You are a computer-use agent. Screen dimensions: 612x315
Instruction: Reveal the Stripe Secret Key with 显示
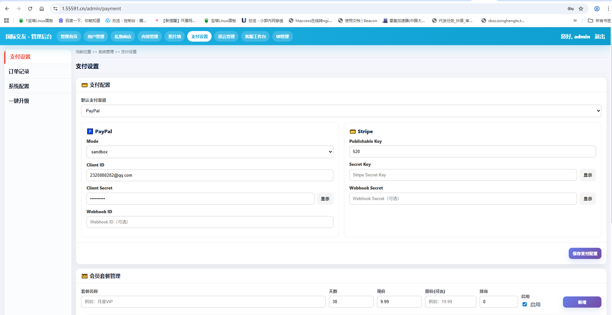coord(588,175)
